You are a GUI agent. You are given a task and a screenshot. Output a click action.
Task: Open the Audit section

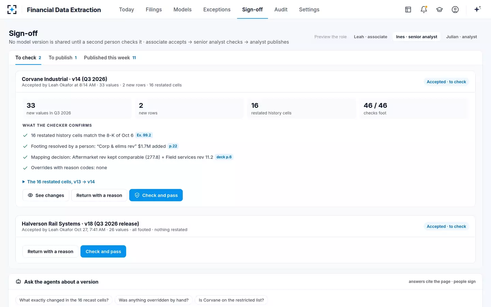tap(281, 10)
